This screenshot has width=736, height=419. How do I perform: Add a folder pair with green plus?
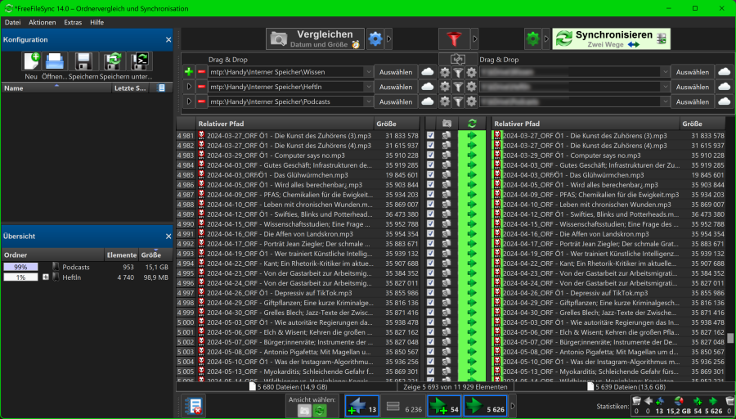[x=189, y=72]
